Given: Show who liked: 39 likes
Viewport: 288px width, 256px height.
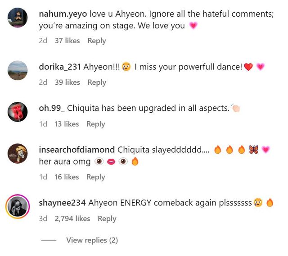Looking at the screenshot, I should tap(67, 82).
